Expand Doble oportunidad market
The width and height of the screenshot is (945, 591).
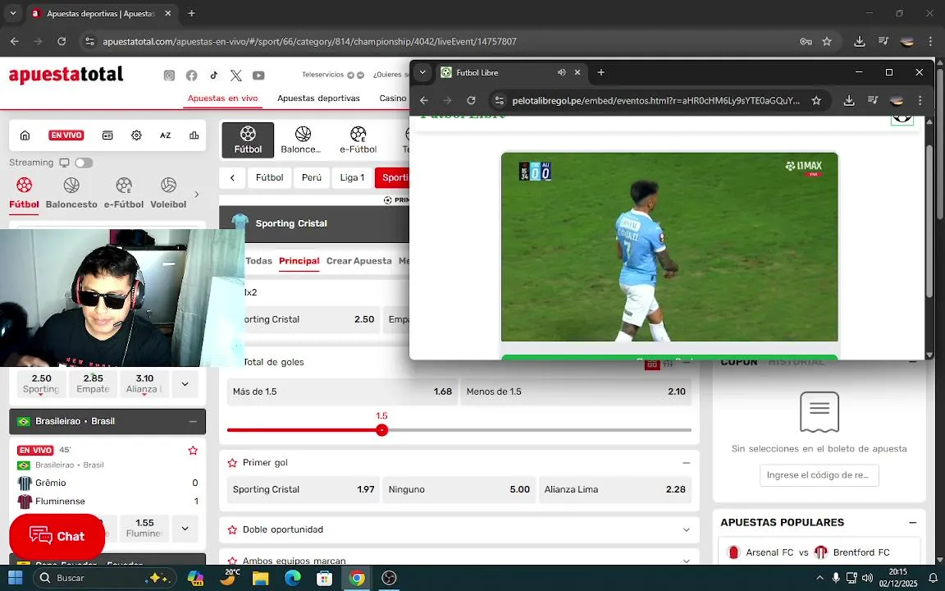pos(686,529)
